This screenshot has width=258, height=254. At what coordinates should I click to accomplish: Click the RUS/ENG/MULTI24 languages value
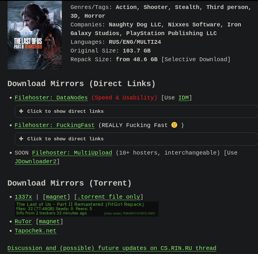point(135,42)
